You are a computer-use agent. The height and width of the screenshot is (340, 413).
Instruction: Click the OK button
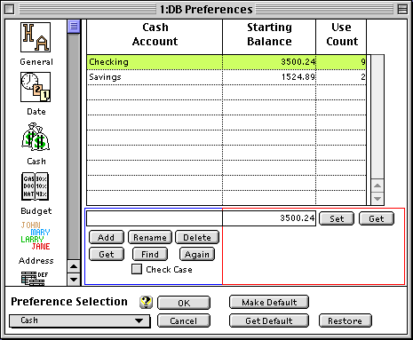(x=184, y=303)
